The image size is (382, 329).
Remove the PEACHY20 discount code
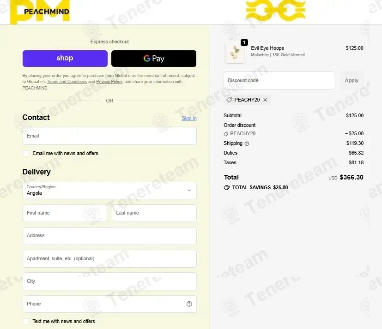point(265,100)
